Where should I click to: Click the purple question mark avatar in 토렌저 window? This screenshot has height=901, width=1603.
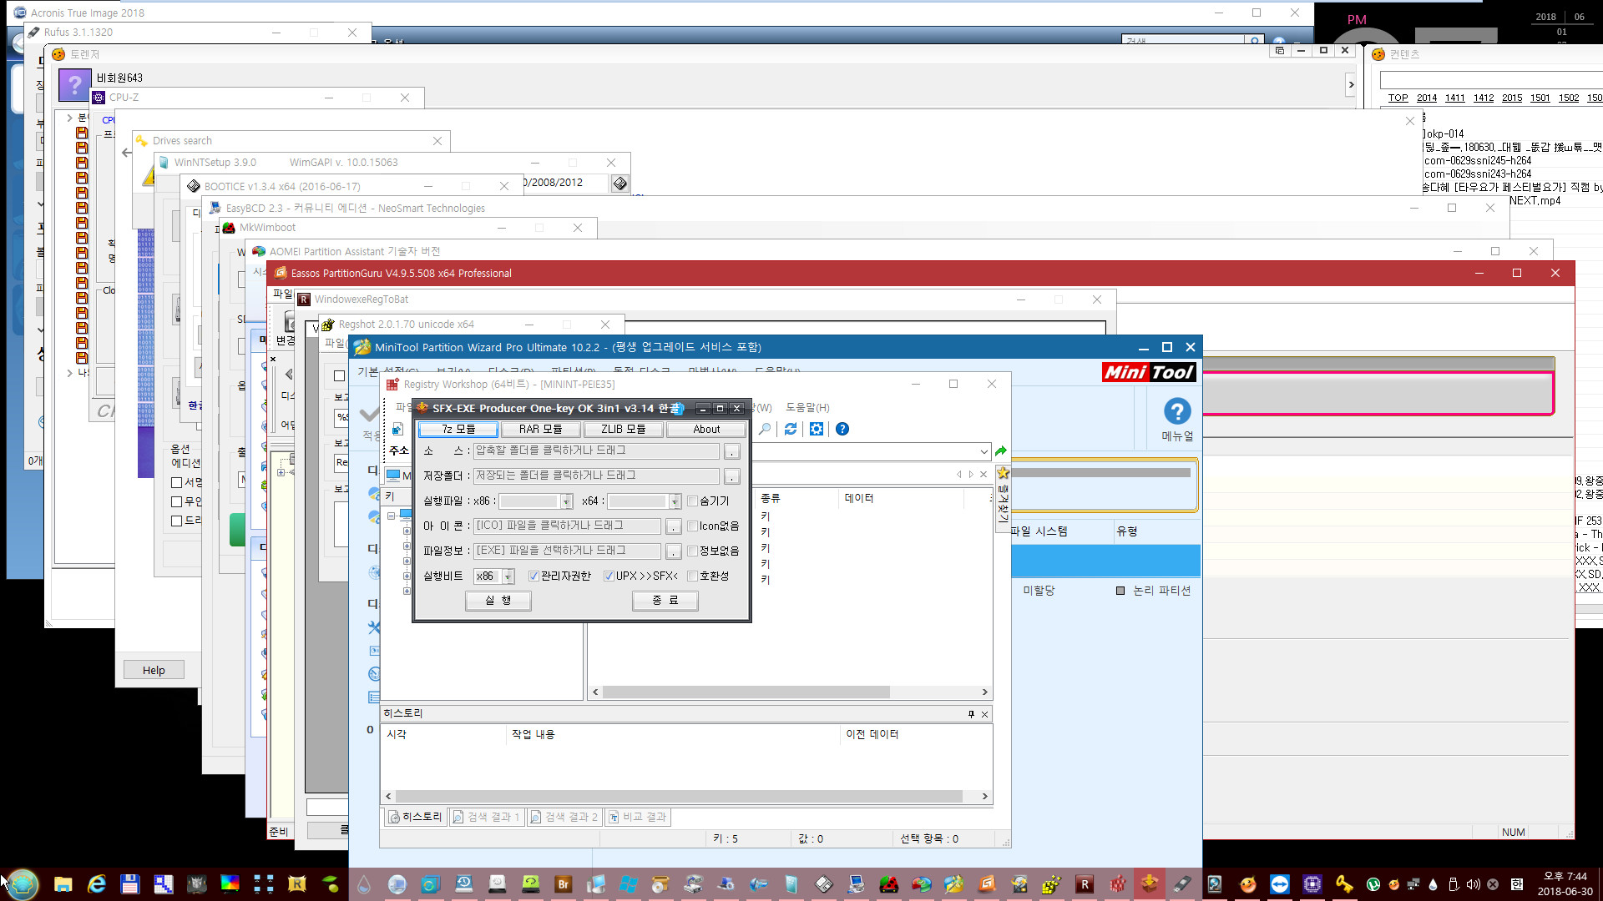[x=74, y=84]
